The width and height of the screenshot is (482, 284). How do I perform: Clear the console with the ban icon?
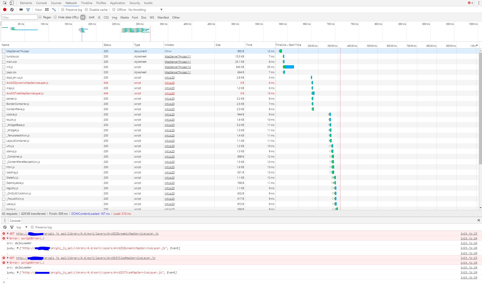pos(5,227)
